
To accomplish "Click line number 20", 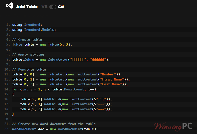I will 7,119.
